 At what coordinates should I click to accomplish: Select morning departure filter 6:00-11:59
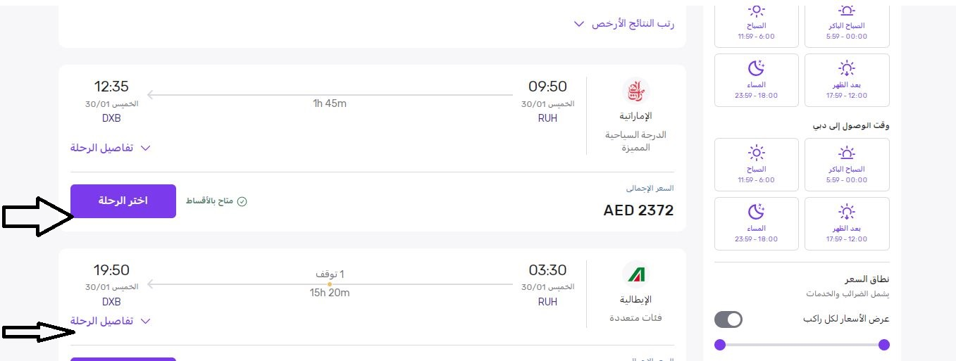pyautogui.click(x=757, y=21)
